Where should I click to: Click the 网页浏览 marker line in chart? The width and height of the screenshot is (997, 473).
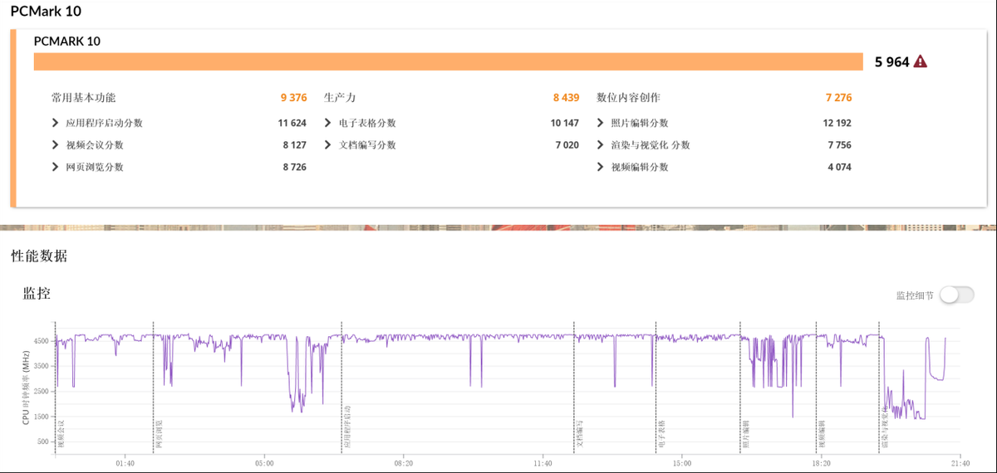tap(153, 386)
